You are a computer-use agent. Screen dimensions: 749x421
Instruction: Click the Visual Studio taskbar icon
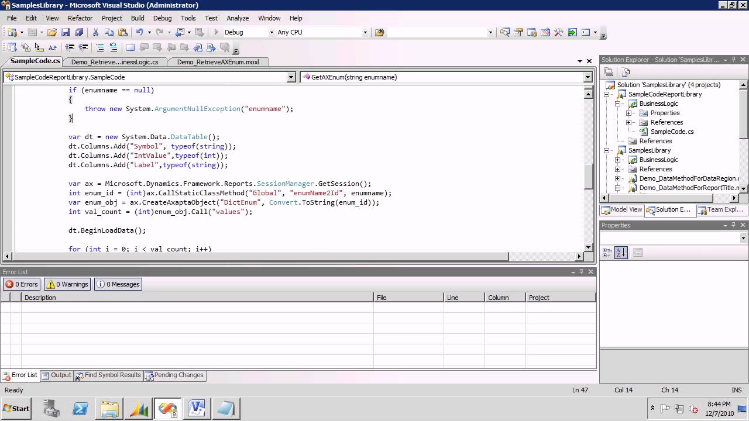tap(167, 409)
